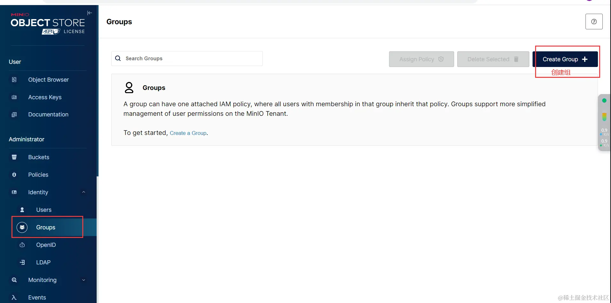Click the person icon beside Groups heading
The width and height of the screenshot is (611, 303).
pyautogui.click(x=129, y=88)
